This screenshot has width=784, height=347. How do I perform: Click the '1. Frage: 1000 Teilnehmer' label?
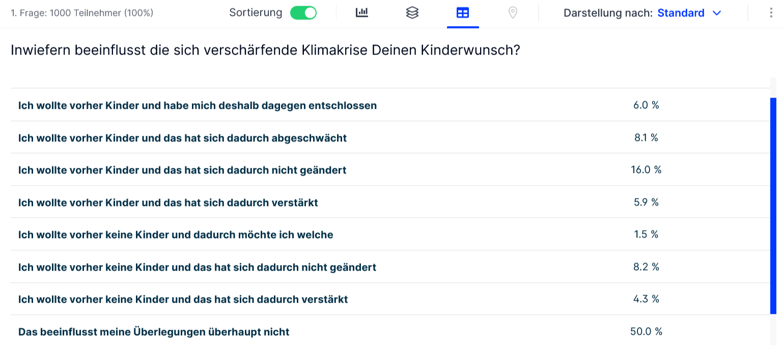click(82, 13)
